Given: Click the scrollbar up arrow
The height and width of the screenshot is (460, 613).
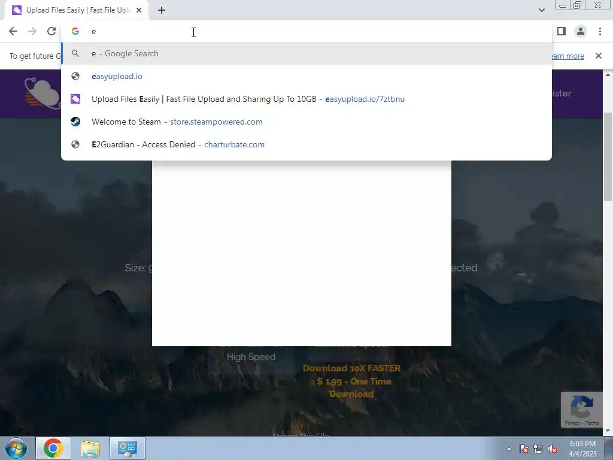Looking at the screenshot, I should [608, 75].
